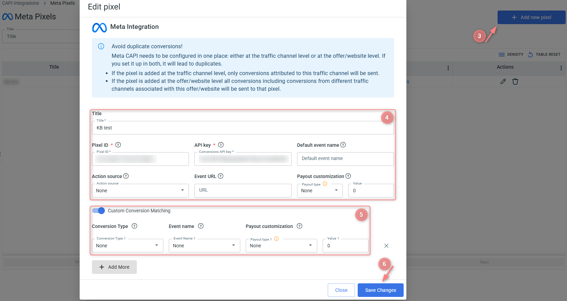Screen dimensions: 567x301
Task: Click the pencil edit icon in Actions column
Action: point(503,81)
